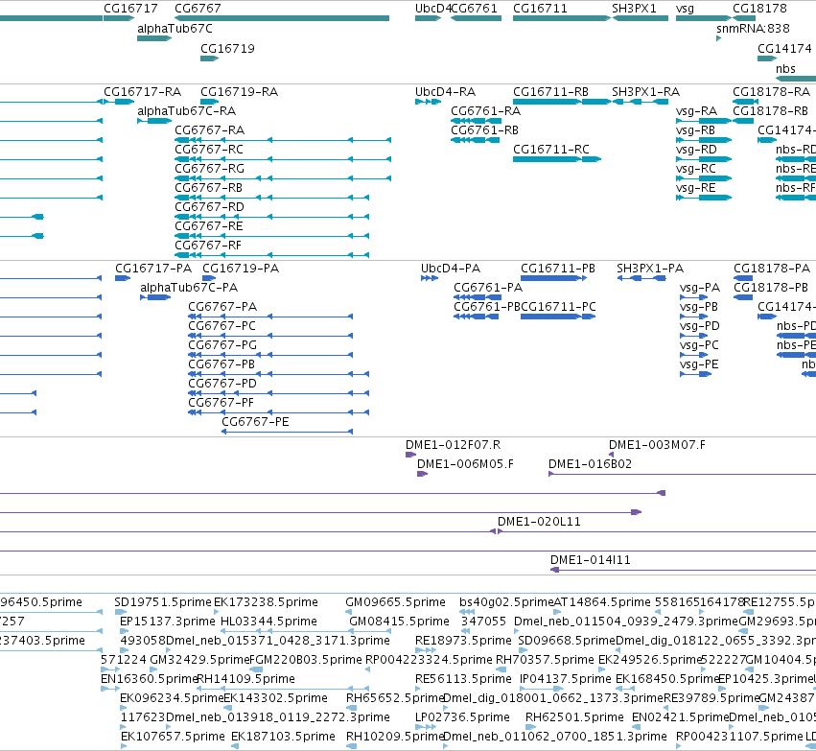
Task: Click BAC clone DME1-016B02
Action: pyautogui.click(x=590, y=464)
